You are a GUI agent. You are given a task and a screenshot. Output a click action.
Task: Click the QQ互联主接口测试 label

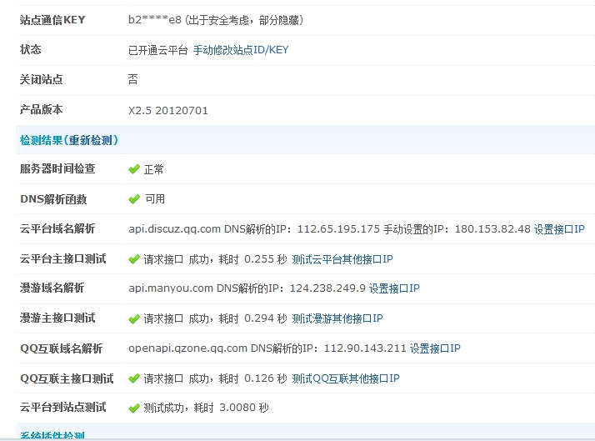67,378
